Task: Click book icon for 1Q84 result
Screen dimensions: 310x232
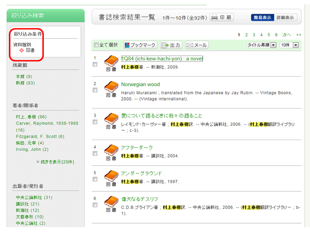Action: pyautogui.click(x=111, y=61)
